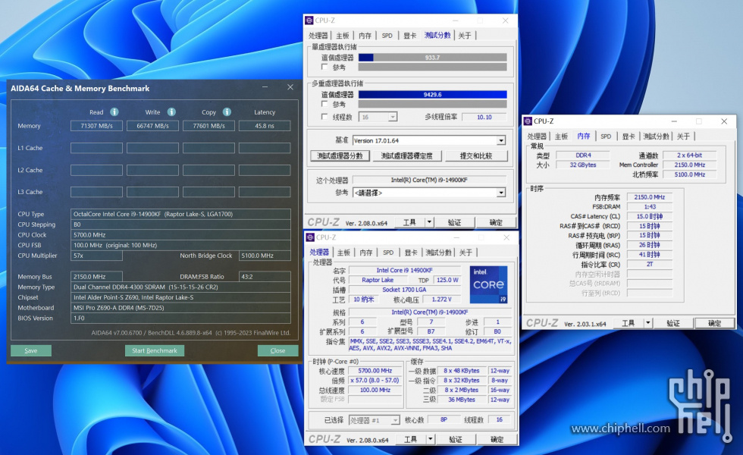Image resolution: width=743 pixels, height=455 pixels.
Task: Click the info icon beside Copy in AIDA64
Action: (x=227, y=112)
